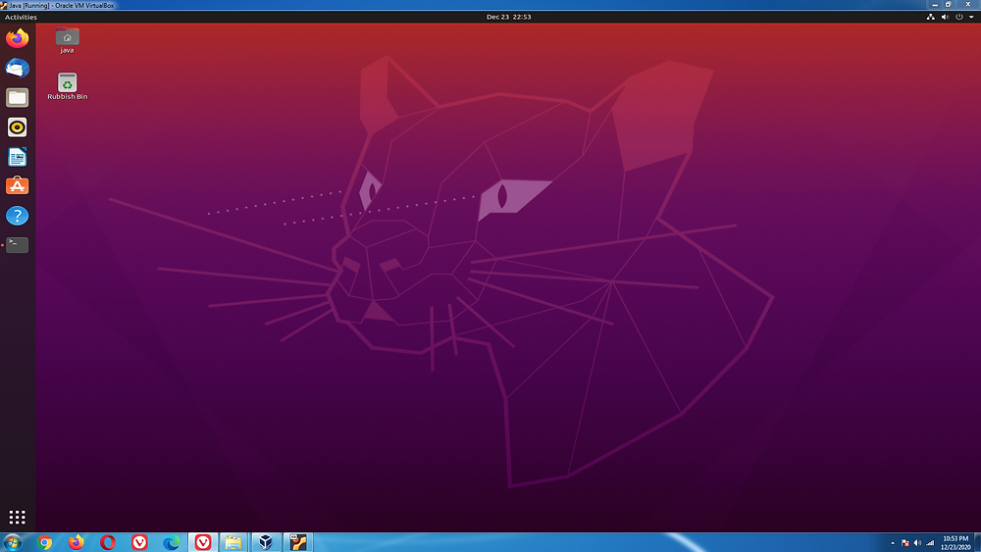
Task: Launch pinned Vivaldi from Windows taskbar
Action: (x=139, y=542)
